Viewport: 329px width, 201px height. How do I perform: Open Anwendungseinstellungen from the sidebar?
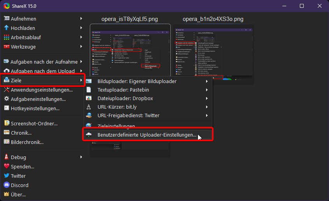(x=42, y=90)
